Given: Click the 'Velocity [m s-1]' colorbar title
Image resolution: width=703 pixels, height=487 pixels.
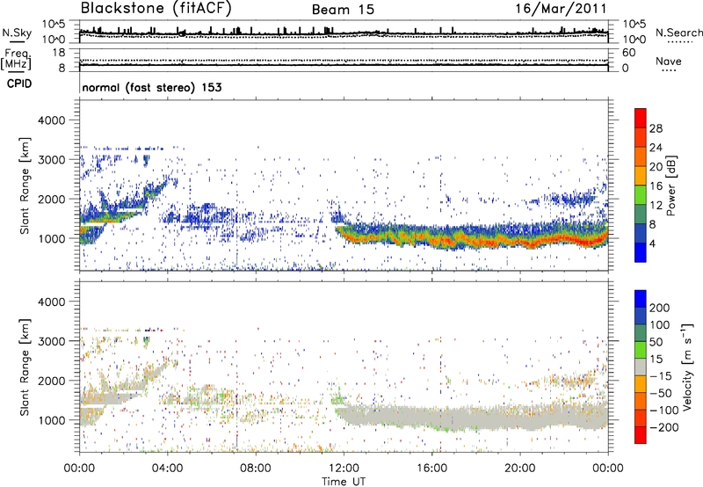Looking at the screenshot, I should (x=687, y=367).
